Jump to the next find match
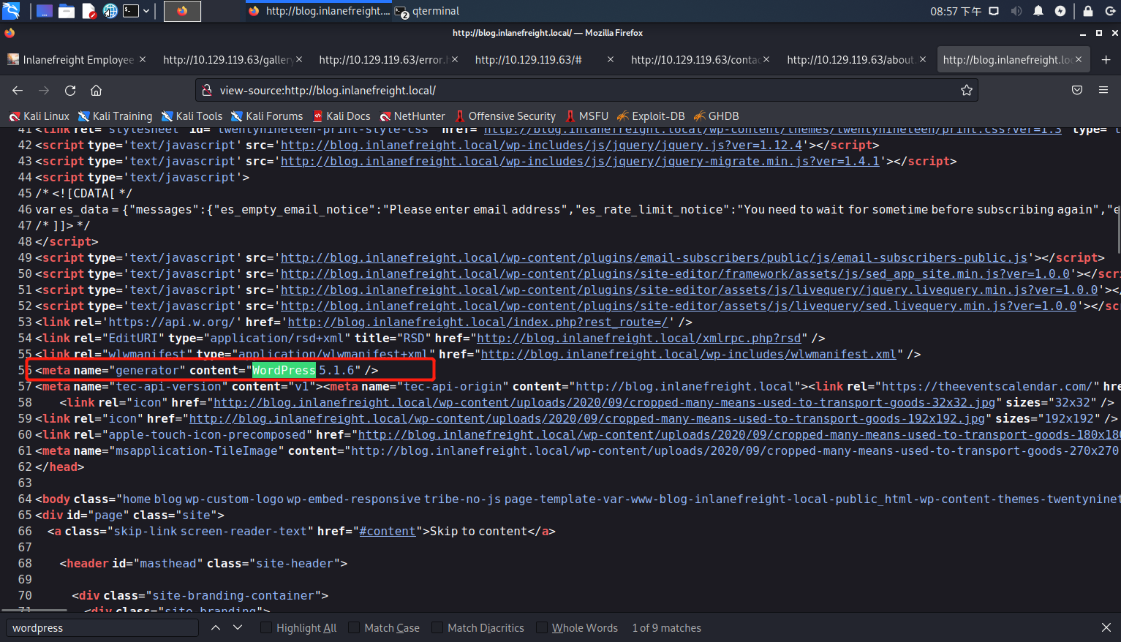The width and height of the screenshot is (1121, 642). coord(238,628)
